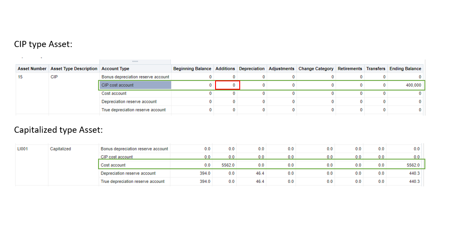Select Bonus depreciation reserve account for asset 15

click(135, 77)
